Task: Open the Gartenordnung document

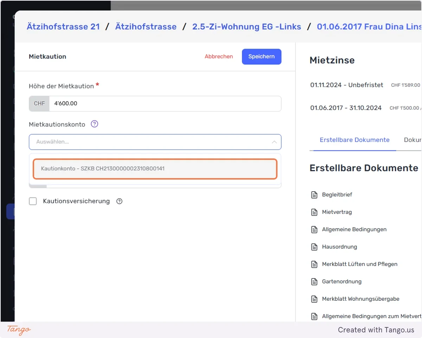Action: tap(342, 282)
